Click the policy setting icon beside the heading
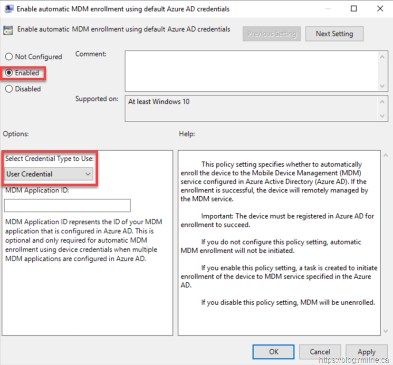Image resolution: width=393 pixels, height=365 pixels. point(8,31)
